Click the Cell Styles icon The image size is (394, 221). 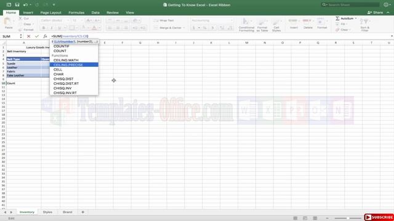276,21
